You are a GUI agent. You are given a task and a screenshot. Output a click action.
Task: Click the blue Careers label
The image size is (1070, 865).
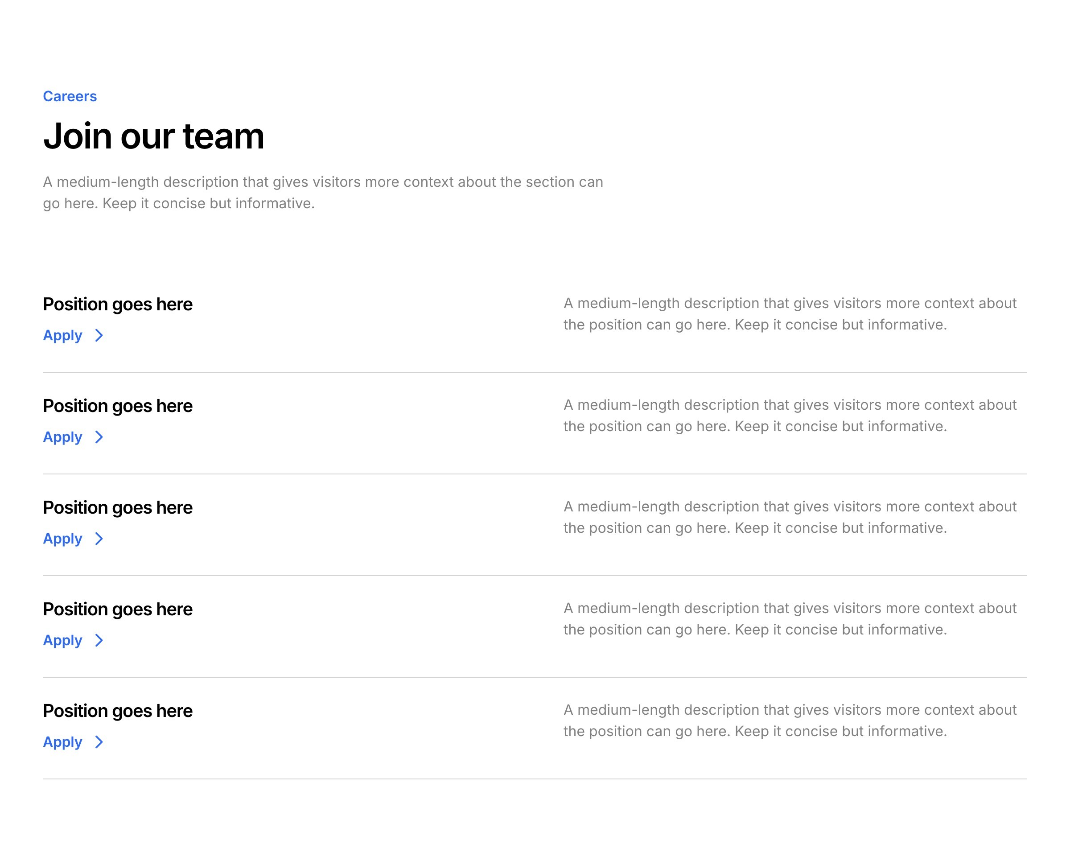click(x=70, y=96)
